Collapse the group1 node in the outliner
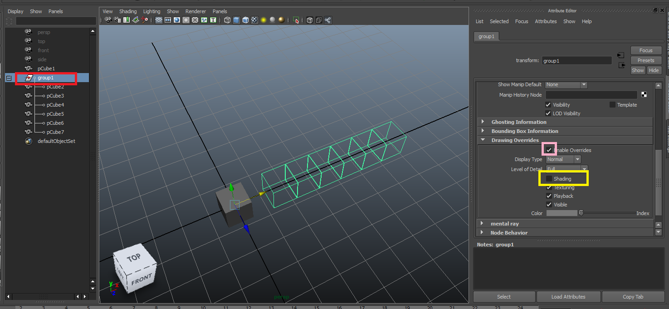The width and height of the screenshot is (669, 309). [x=9, y=78]
